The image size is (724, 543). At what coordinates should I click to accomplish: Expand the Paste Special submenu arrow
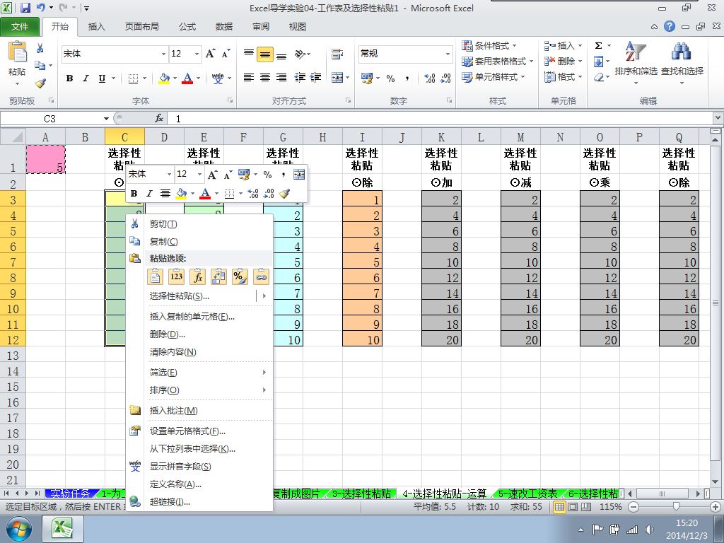(x=264, y=296)
